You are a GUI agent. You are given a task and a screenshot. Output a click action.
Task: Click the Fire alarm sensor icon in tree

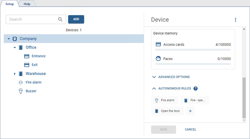click(x=21, y=82)
